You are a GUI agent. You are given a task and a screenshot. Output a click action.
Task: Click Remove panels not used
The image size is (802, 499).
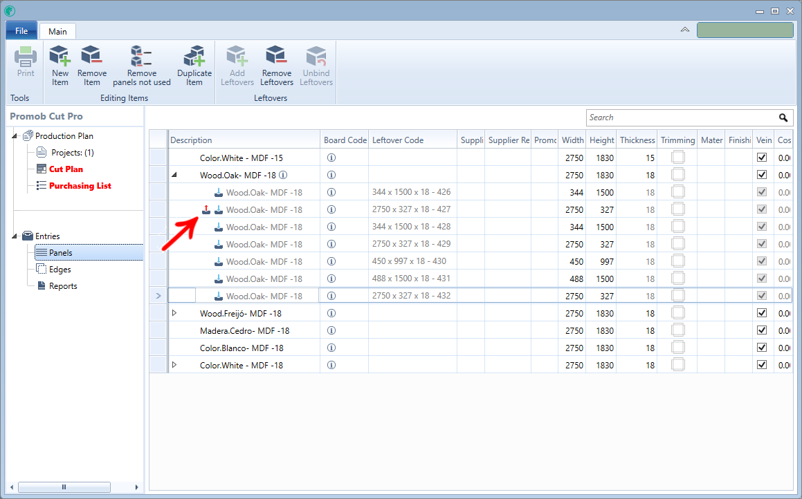[142, 66]
